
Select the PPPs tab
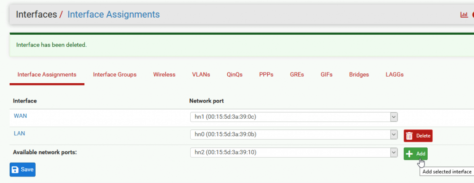(x=266, y=74)
